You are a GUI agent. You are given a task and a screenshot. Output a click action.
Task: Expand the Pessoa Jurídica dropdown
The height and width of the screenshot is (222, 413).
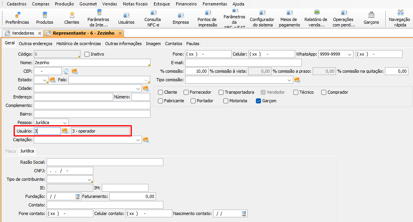click(65, 123)
